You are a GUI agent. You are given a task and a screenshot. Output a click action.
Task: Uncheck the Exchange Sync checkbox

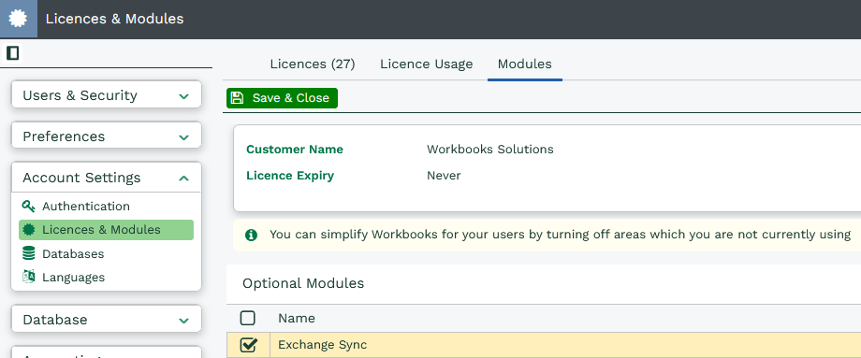coord(248,345)
